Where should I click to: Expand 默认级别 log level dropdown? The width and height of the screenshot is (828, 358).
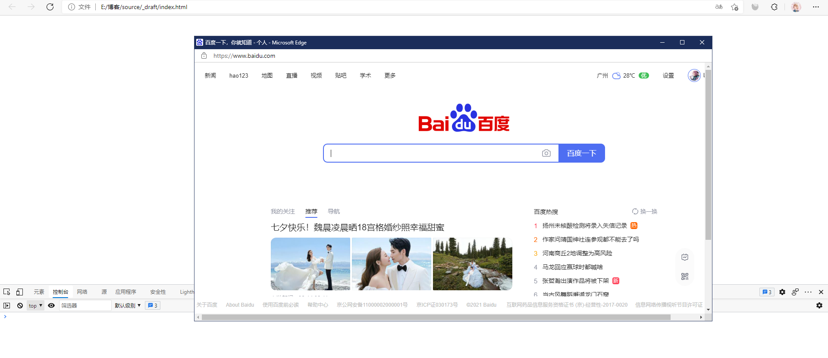click(x=128, y=305)
